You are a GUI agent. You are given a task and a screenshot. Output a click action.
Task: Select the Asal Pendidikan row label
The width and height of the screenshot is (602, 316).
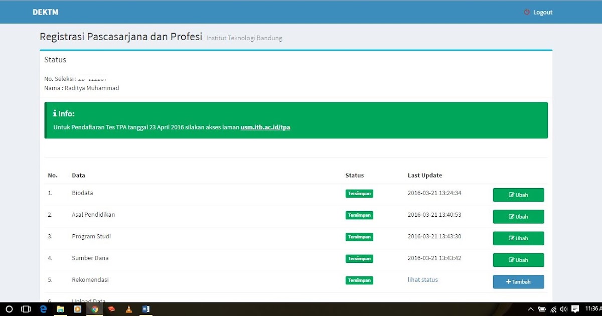pos(93,215)
